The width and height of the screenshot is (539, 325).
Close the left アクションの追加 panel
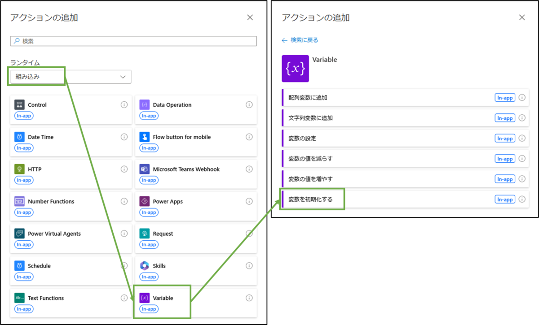pos(250,17)
